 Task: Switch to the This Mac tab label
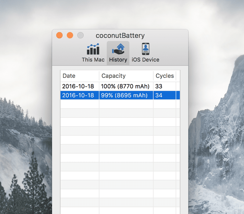[93, 60]
